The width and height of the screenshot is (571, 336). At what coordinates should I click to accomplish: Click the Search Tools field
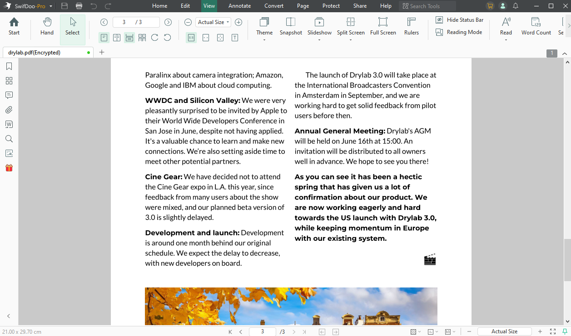(427, 6)
